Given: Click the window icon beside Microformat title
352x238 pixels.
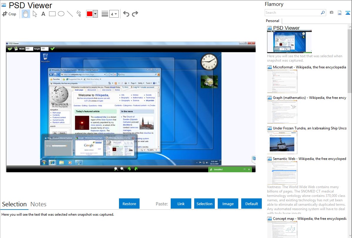Looking at the screenshot, I should coord(269,67).
